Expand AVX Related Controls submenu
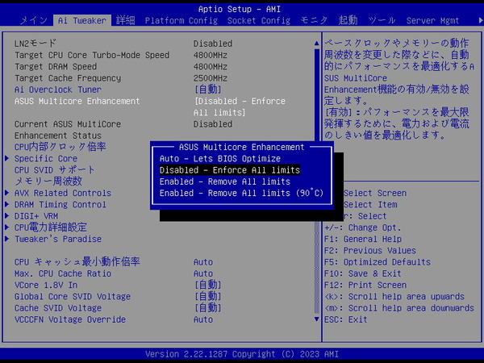The height and width of the screenshot is (363, 484). coord(63,194)
